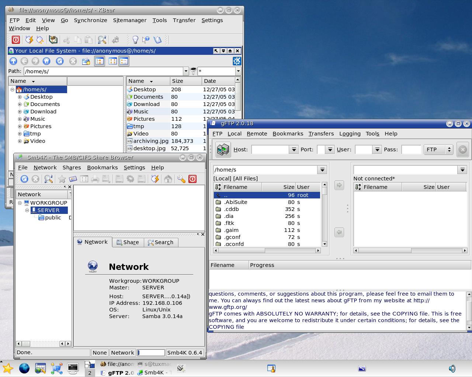Click the left arrow download button in gFTP

pyautogui.click(x=339, y=232)
